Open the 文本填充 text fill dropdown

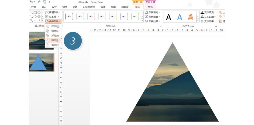(208, 12)
